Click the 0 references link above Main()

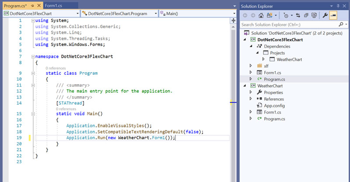[x=66, y=109]
